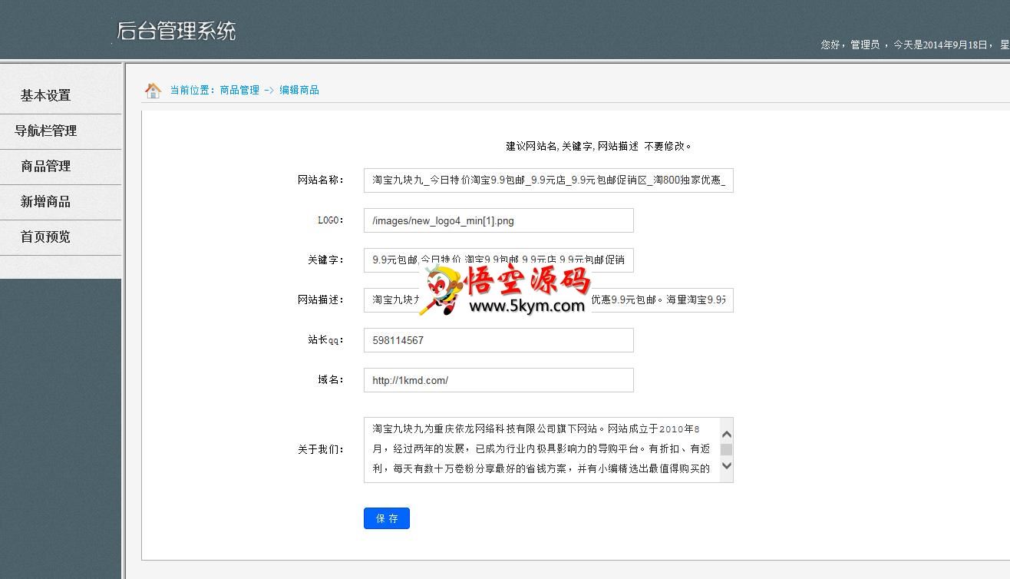Click the 网站描述 label

point(321,300)
